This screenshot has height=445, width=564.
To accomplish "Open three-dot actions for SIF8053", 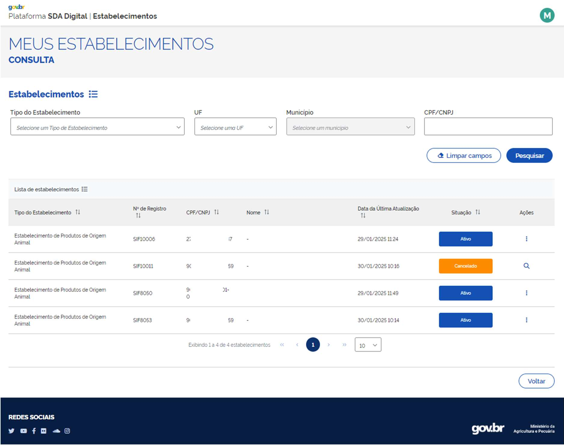I will (526, 320).
